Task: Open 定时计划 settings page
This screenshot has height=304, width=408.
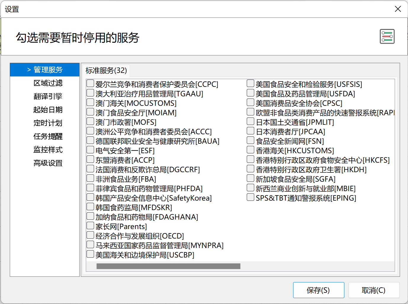Action: [48, 123]
